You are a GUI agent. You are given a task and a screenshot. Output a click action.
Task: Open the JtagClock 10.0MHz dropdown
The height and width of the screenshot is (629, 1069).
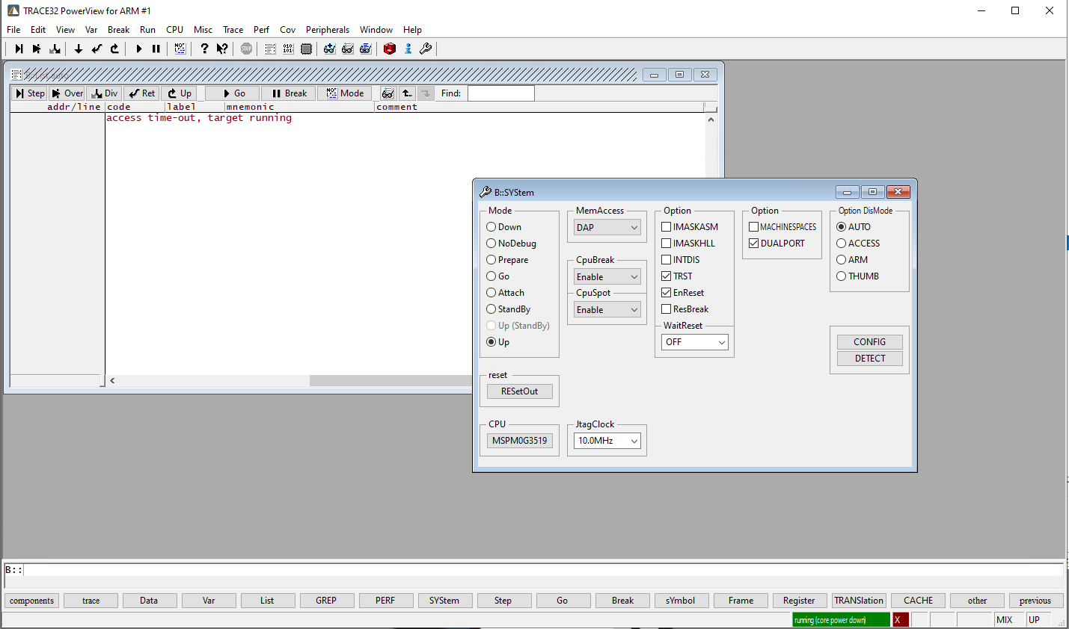(607, 441)
